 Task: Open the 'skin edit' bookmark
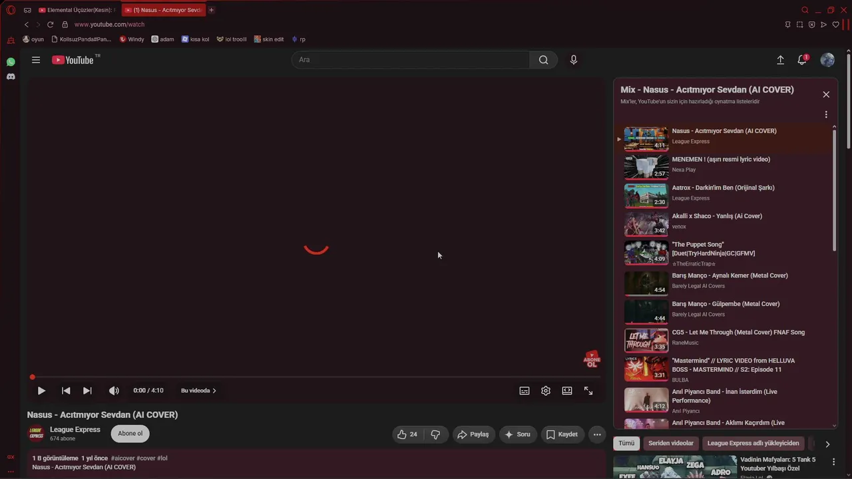(x=269, y=39)
